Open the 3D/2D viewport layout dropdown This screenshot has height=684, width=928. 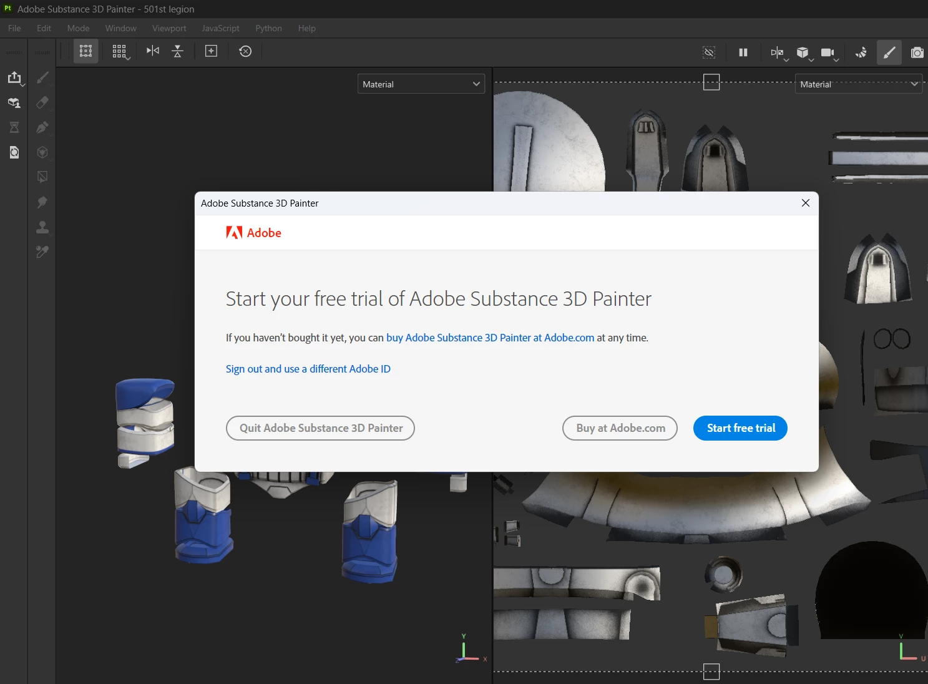pyautogui.click(x=779, y=53)
